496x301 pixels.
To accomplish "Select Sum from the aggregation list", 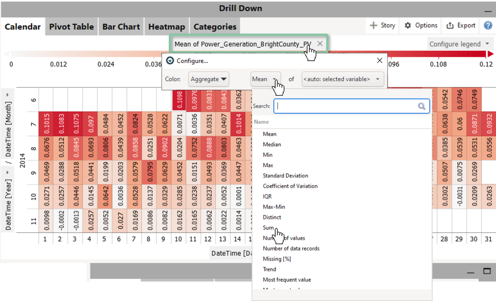I will click(x=269, y=228).
